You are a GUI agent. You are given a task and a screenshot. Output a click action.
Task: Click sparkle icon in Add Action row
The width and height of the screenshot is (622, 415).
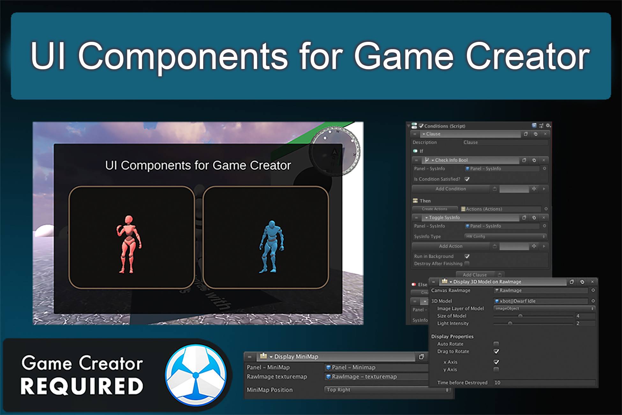pos(534,246)
